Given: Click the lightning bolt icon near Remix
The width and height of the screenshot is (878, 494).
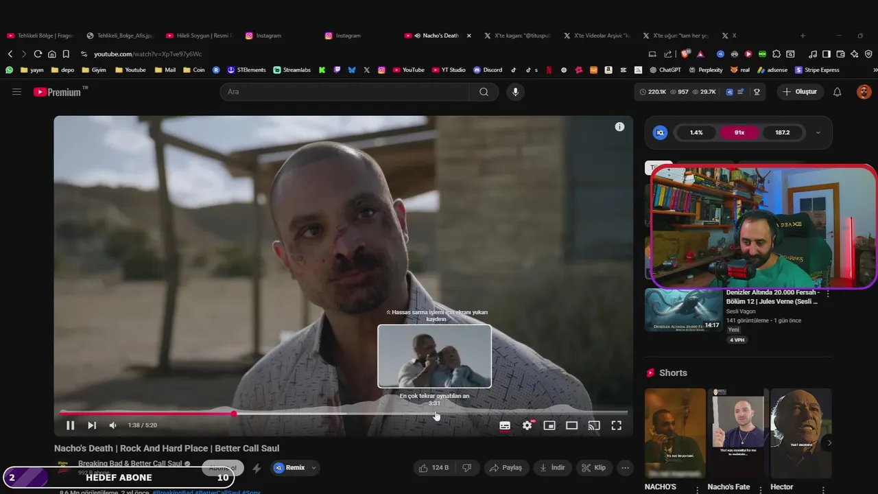Looking at the screenshot, I should pos(257,468).
